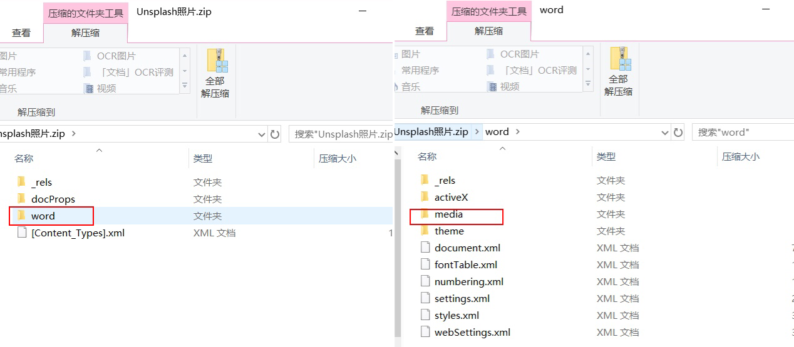Refresh the word window address bar
Screen dimensions: 794x347
pos(678,132)
